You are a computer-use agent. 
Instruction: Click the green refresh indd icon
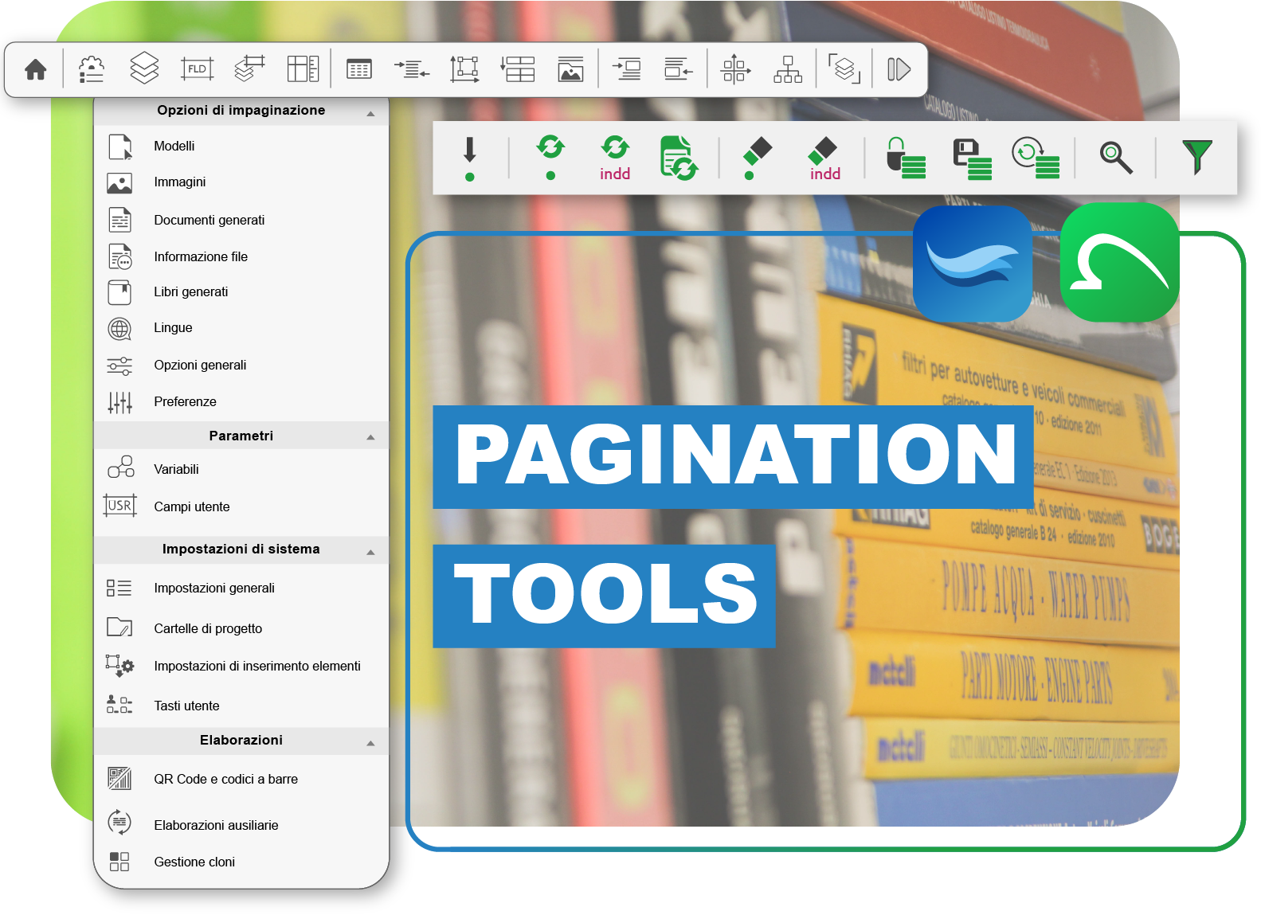pyautogui.click(x=615, y=158)
